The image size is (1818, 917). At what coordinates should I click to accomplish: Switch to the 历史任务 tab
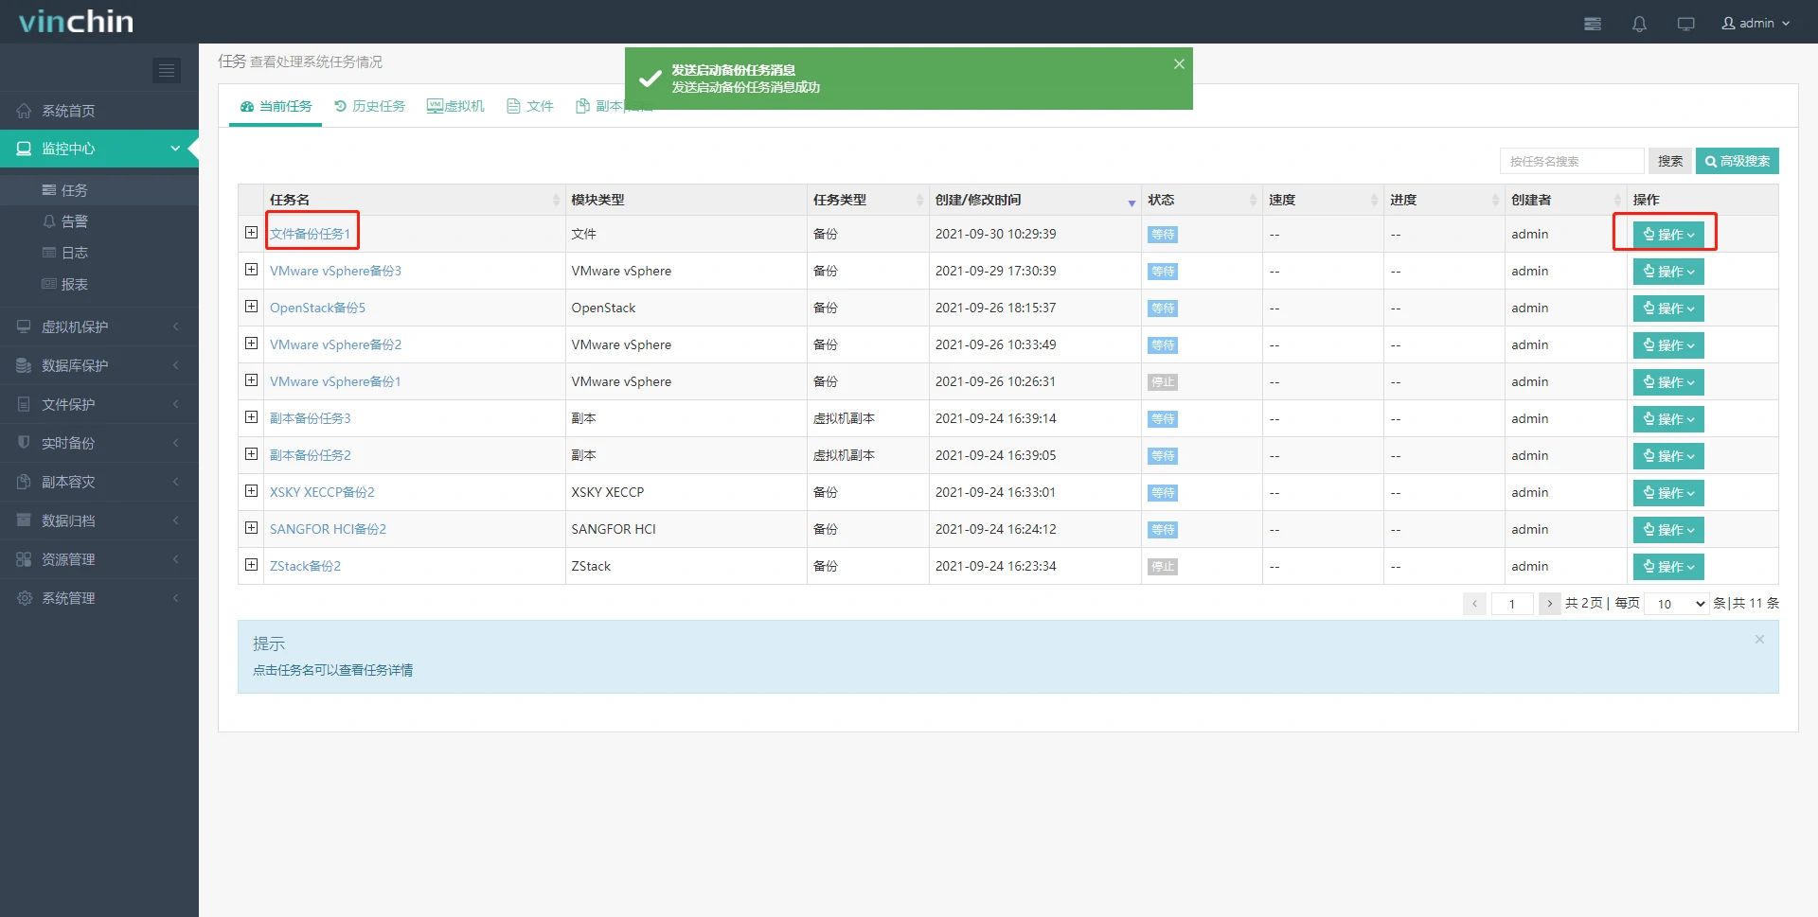[369, 106]
